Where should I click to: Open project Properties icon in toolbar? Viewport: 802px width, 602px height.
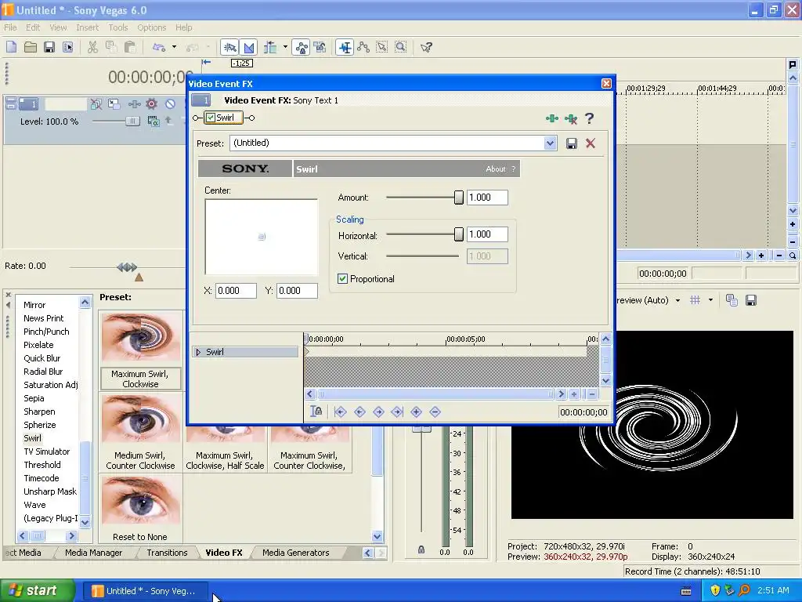click(x=67, y=48)
